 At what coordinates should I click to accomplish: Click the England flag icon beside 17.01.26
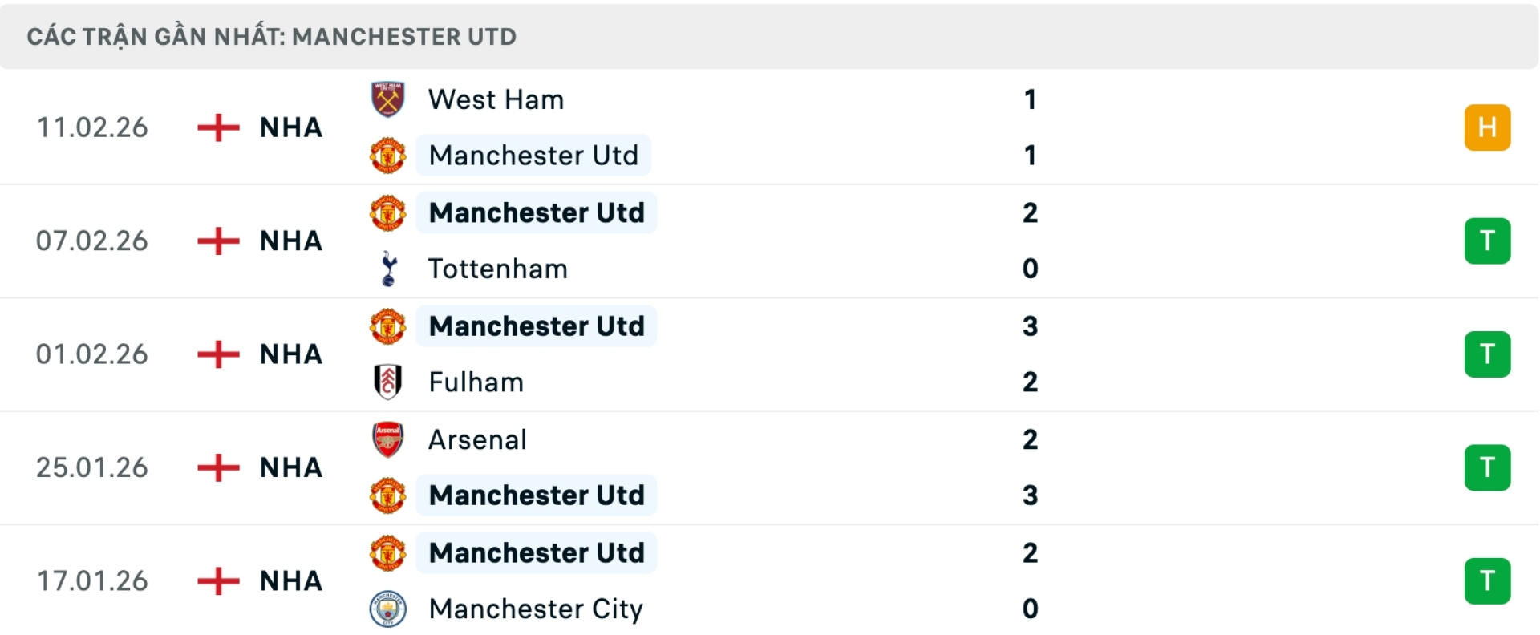point(217,581)
